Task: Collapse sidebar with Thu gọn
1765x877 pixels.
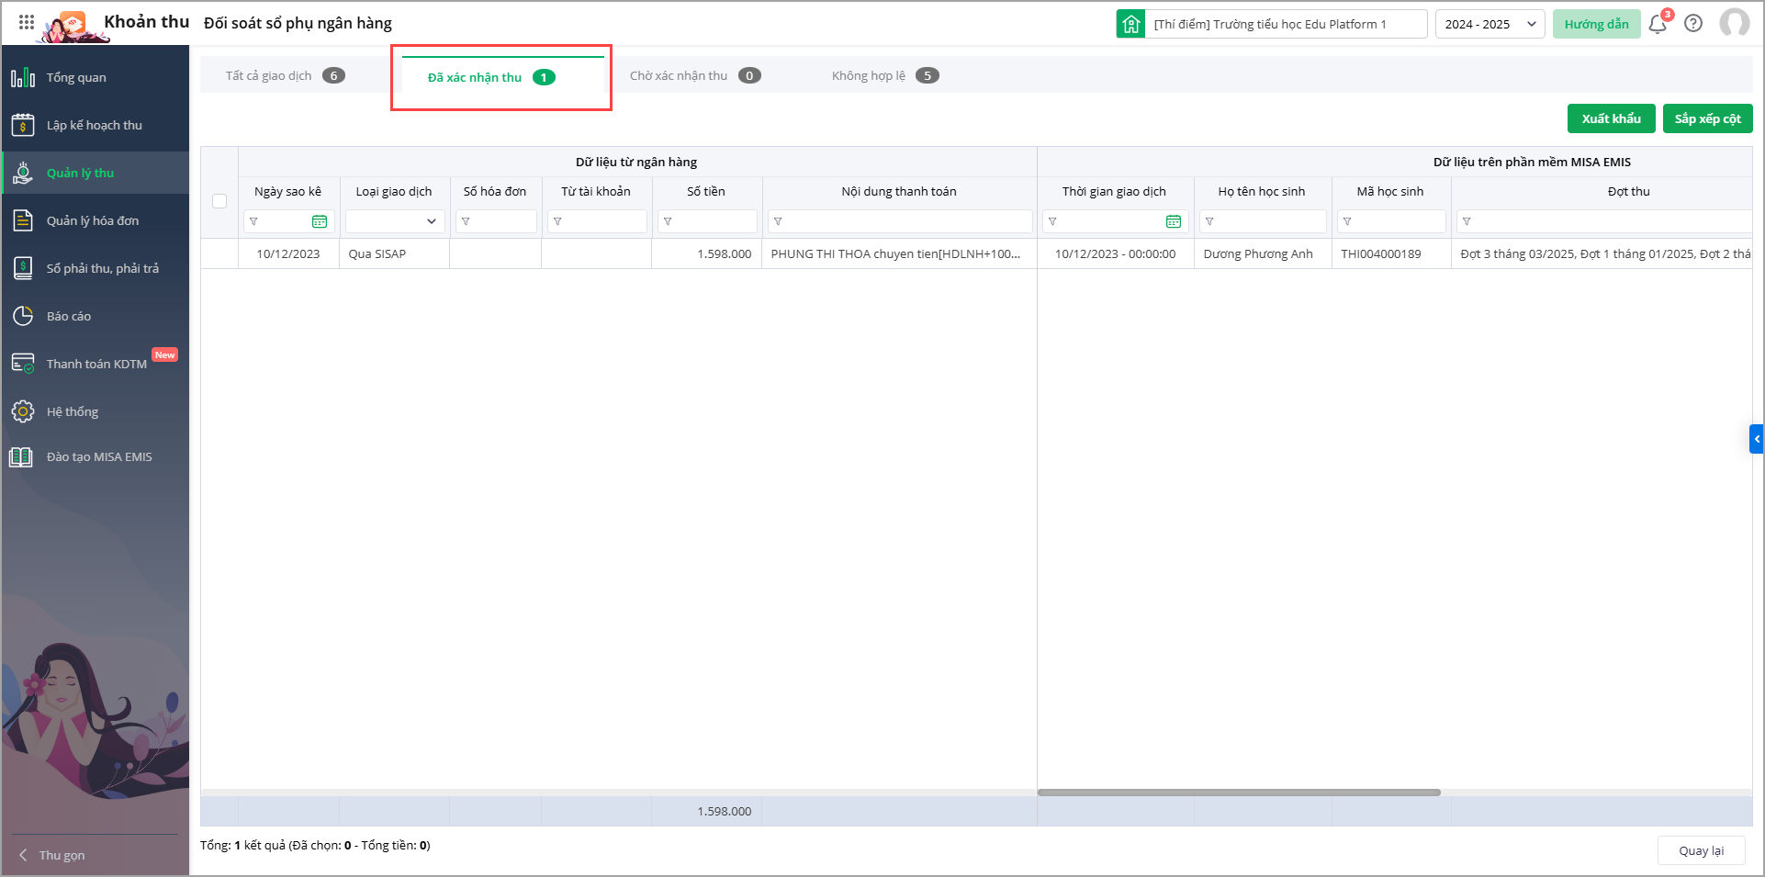Action: click(x=52, y=855)
